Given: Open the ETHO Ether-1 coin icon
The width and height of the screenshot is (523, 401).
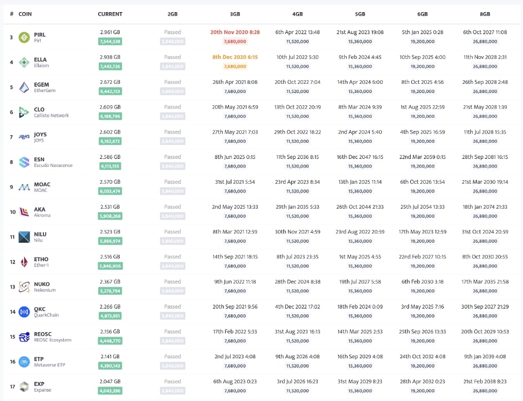Looking at the screenshot, I should coord(24,262).
